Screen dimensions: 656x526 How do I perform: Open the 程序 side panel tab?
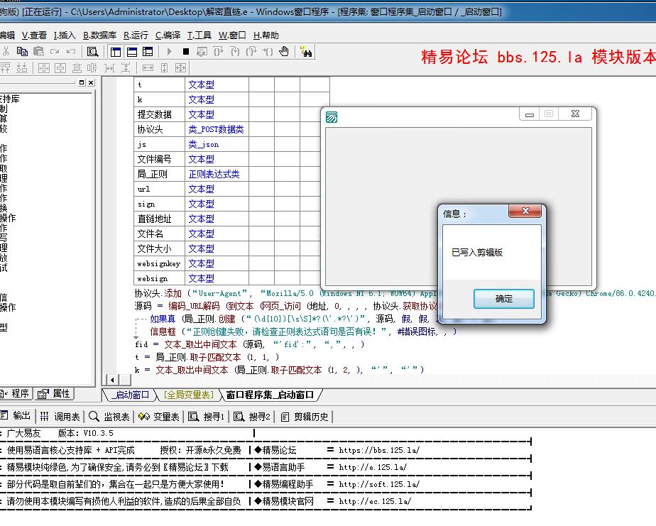click(x=16, y=393)
